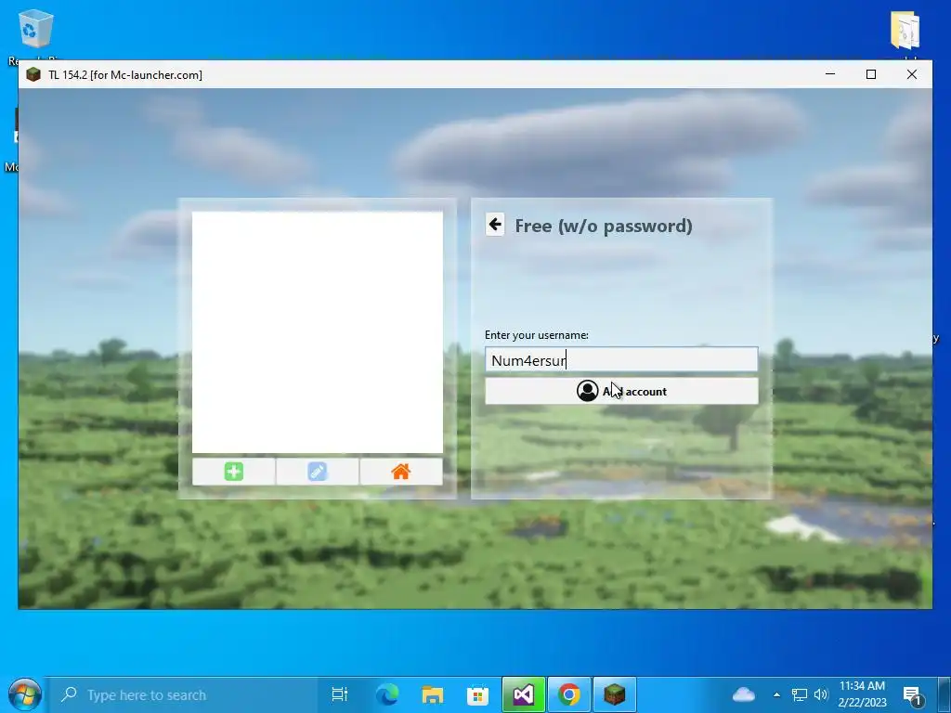Minimize the TL launcher window
Screen dimensions: 951x713
coord(830,74)
